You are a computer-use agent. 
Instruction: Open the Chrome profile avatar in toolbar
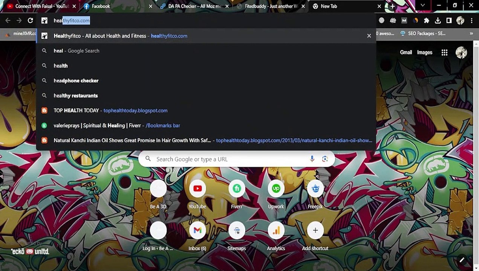(460, 21)
